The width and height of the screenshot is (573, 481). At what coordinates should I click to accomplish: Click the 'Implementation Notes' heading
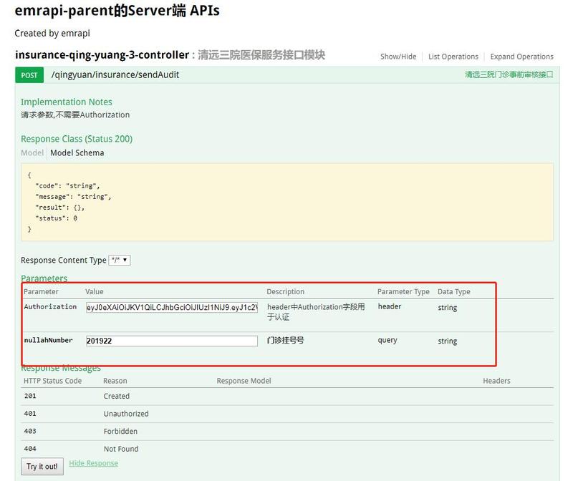coord(67,102)
